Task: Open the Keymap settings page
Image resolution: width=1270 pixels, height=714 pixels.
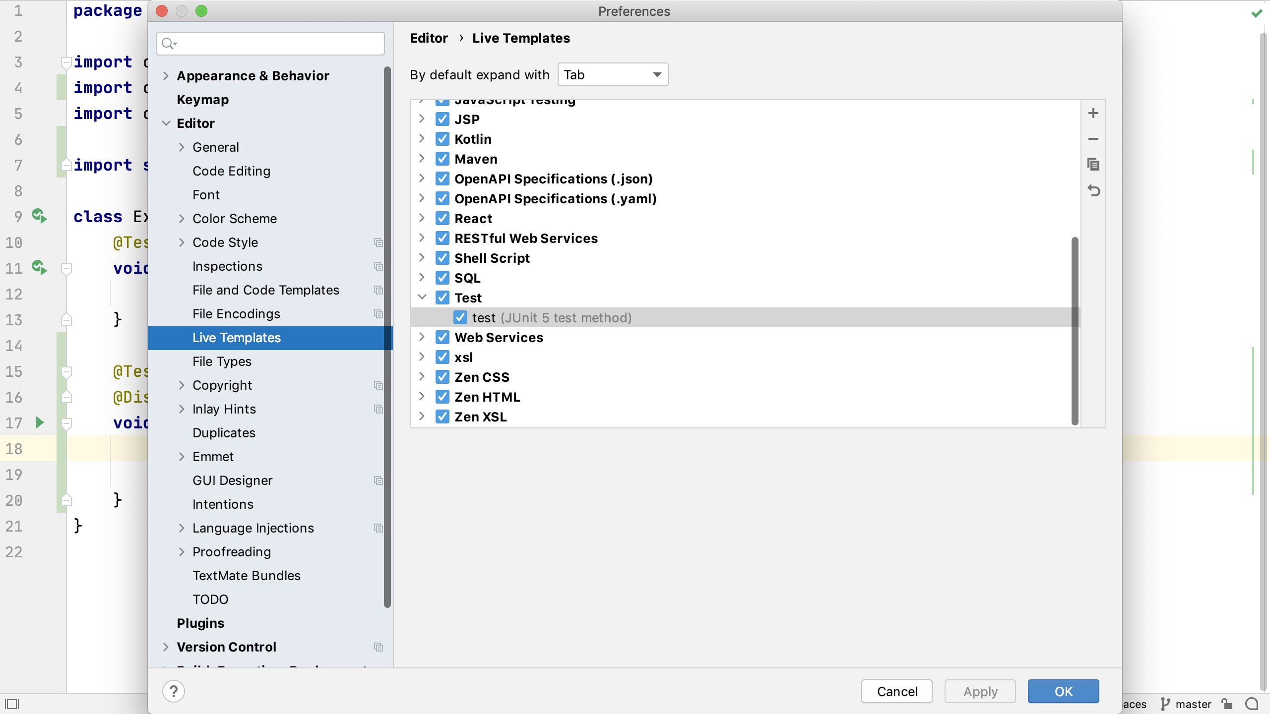Action: pyautogui.click(x=203, y=100)
